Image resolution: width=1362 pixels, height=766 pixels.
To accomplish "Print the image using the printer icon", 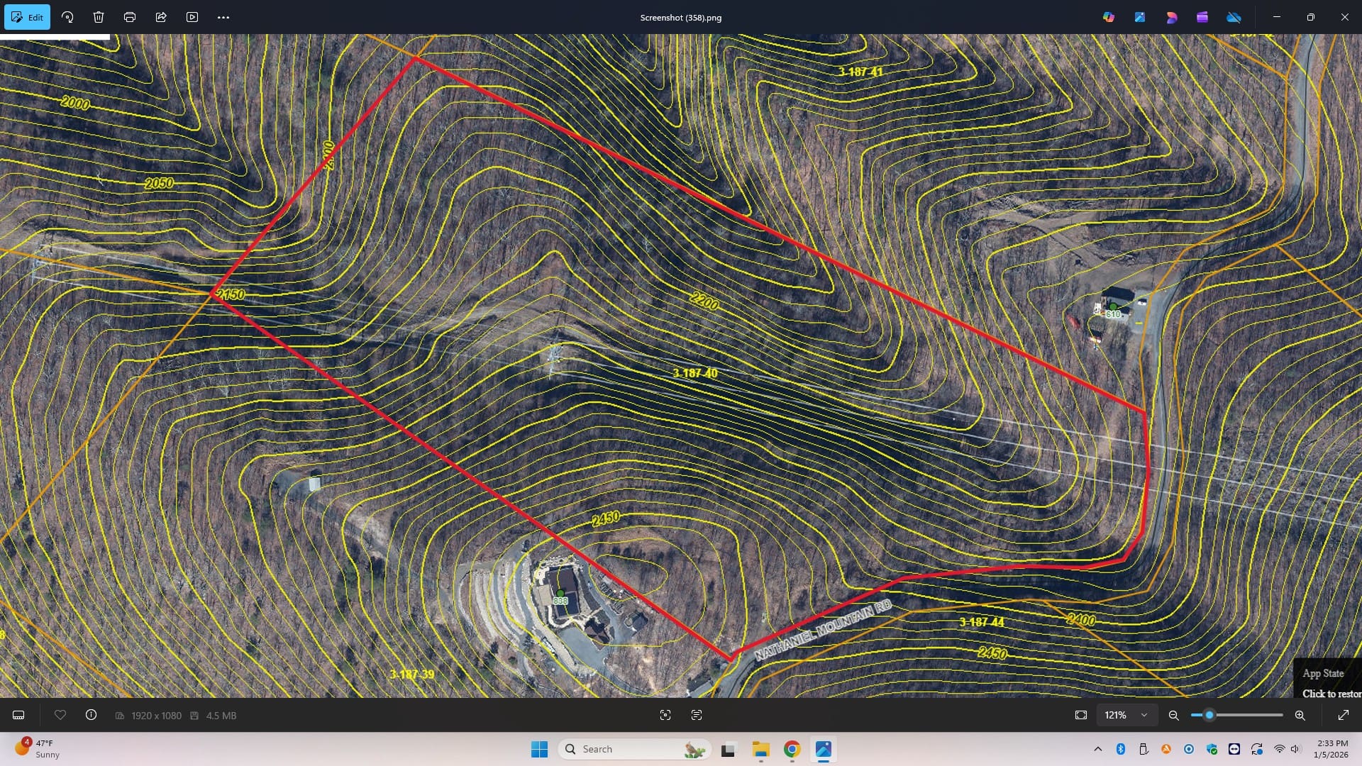I will pyautogui.click(x=130, y=17).
